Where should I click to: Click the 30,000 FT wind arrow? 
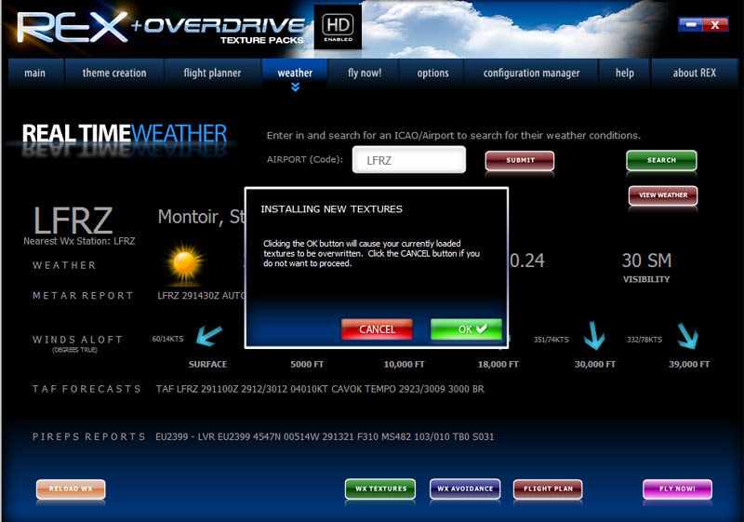point(594,336)
